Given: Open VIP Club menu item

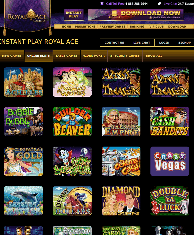Looking at the screenshot, I should click(x=156, y=27).
